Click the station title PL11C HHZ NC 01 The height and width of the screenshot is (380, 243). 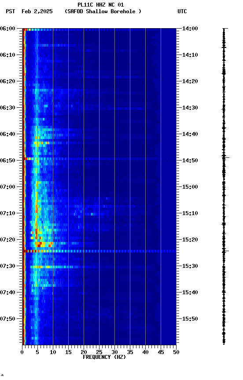pyautogui.click(x=100, y=5)
